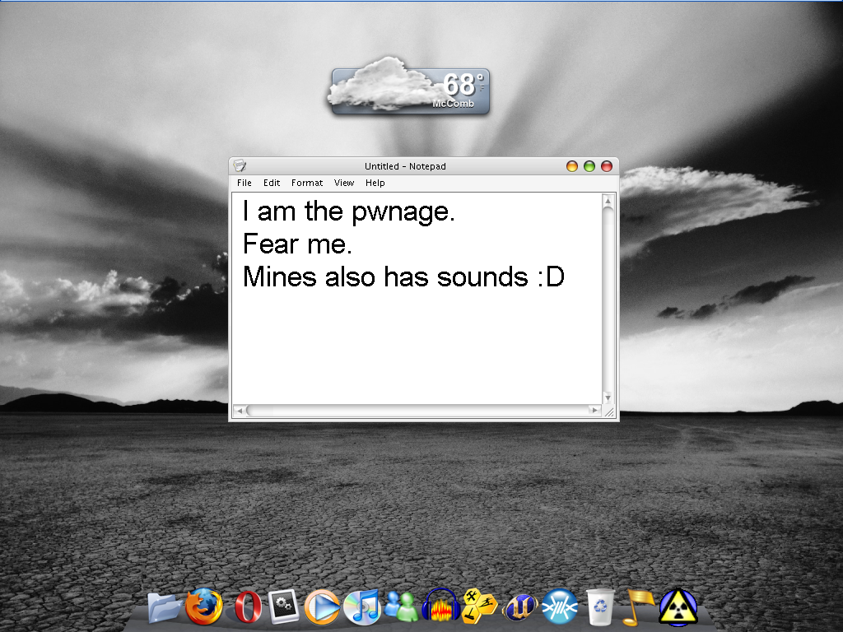The image size is (843, 632).
Task: Open the File menu in Notepad
Action: pyautogui.click(x=245, y=183)
